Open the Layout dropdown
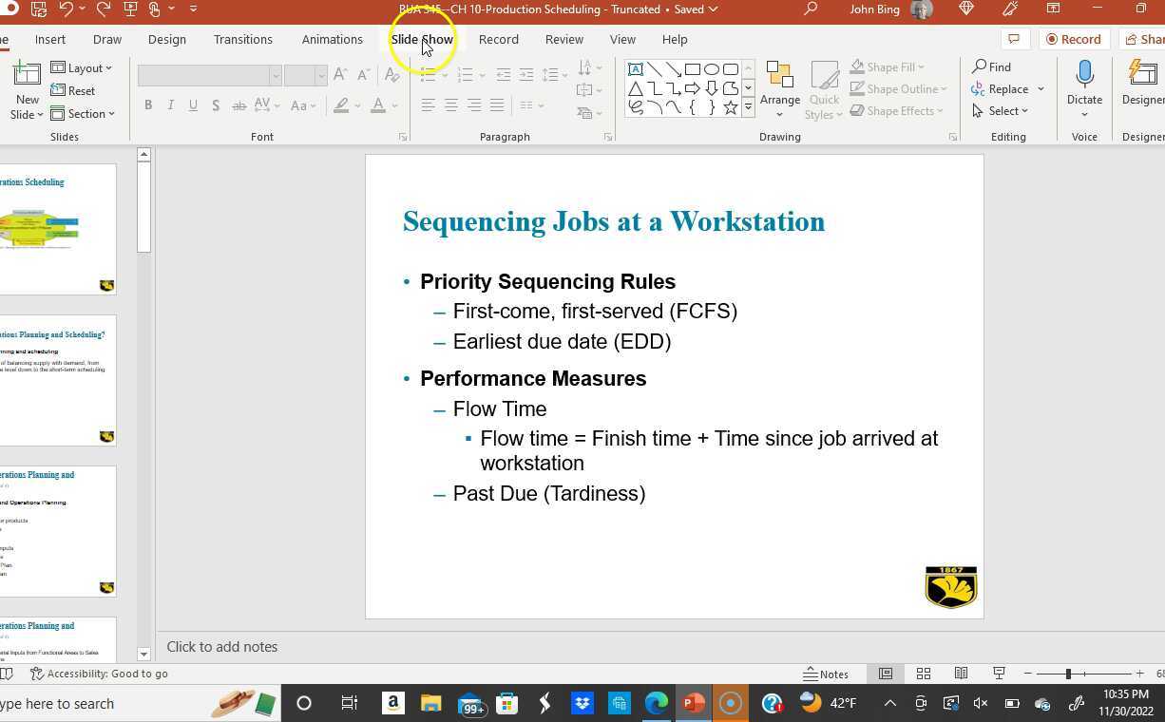This screenshot has height=722, width=1165. [83, 67]
